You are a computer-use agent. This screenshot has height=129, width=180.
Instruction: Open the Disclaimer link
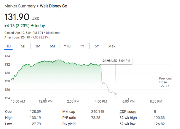pos(53,33)
